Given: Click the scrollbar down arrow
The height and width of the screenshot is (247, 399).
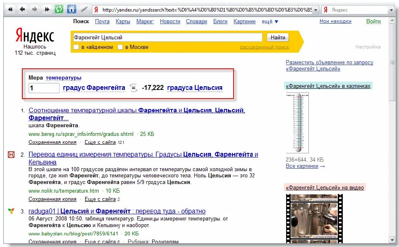Looking at the screenshot, I should (392, 240).
